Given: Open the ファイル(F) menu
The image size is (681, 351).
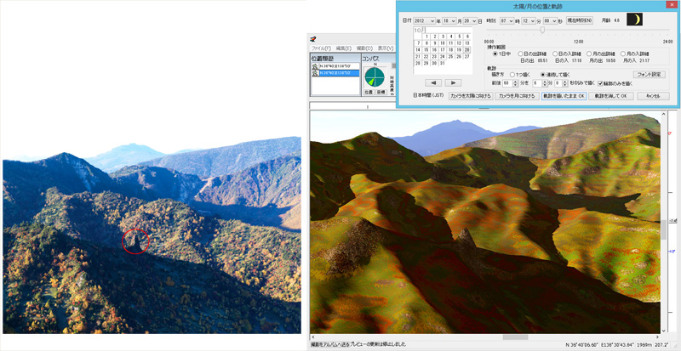Looking at the screenshot, I should pos(320,48).
